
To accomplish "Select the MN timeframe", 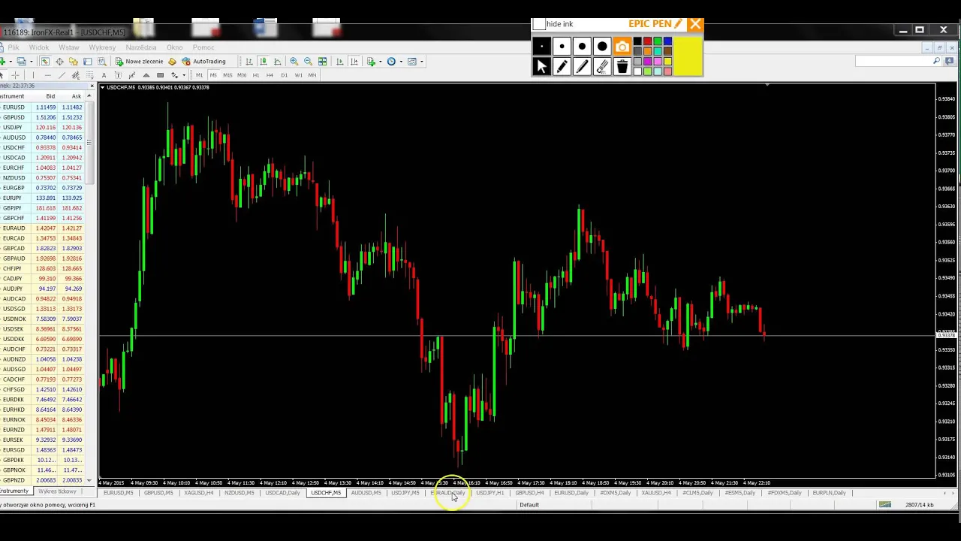I will (x=312, y=75).
